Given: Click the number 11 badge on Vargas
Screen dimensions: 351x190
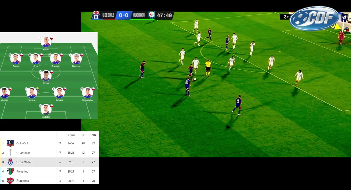Looking at the screenshot, I should 40,38.
